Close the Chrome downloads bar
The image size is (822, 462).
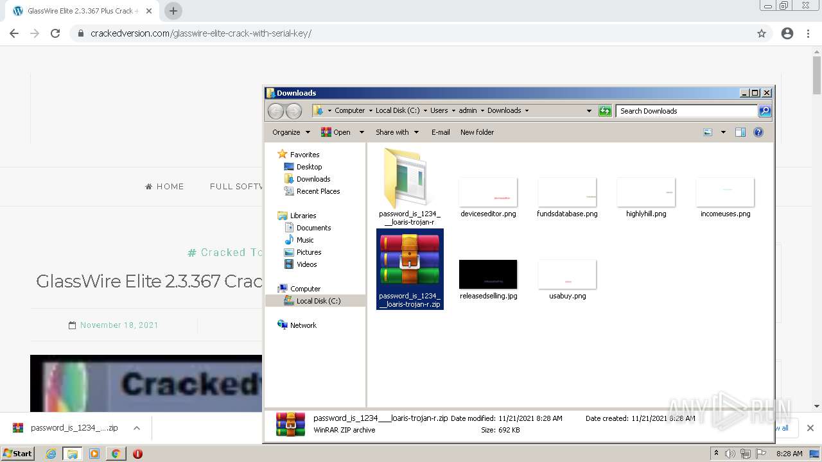click(x=810, y=428)
